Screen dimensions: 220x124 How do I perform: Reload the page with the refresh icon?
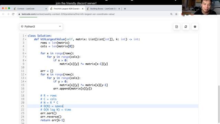13,14
